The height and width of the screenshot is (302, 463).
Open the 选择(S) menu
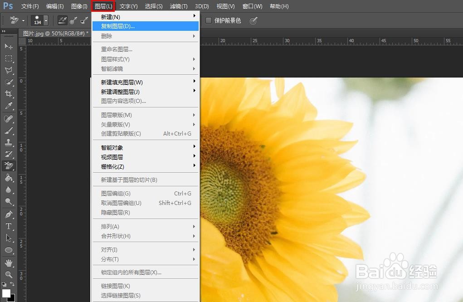coord(154,6)
